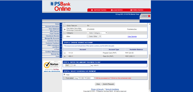Open the Select Biller dropdown
This screenshot has height=92, width=193.
[x=94, y=36]
